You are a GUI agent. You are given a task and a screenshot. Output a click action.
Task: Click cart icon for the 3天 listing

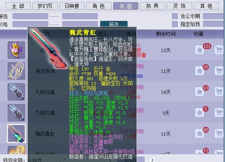219,113
